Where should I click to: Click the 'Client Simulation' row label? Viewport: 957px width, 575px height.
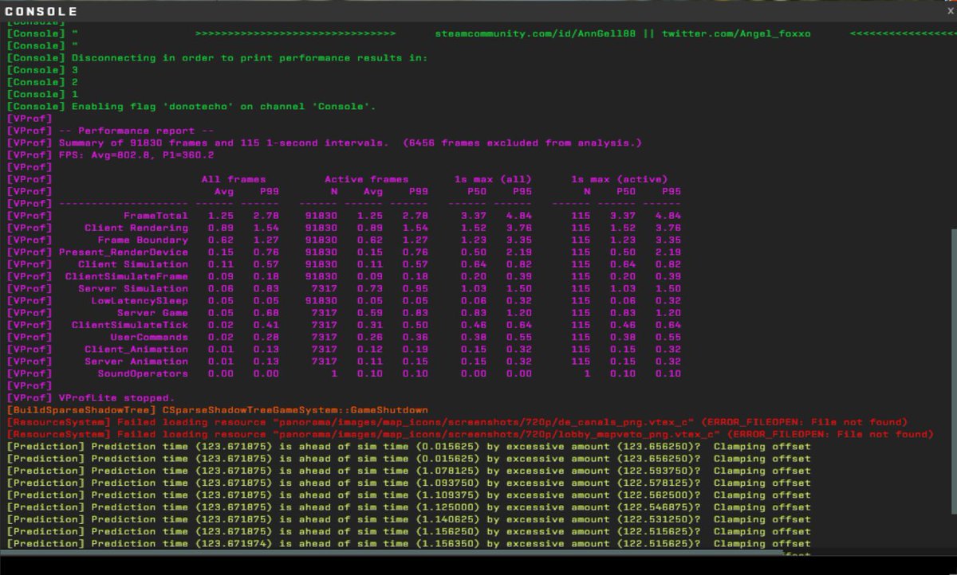[x=133, y=264]
